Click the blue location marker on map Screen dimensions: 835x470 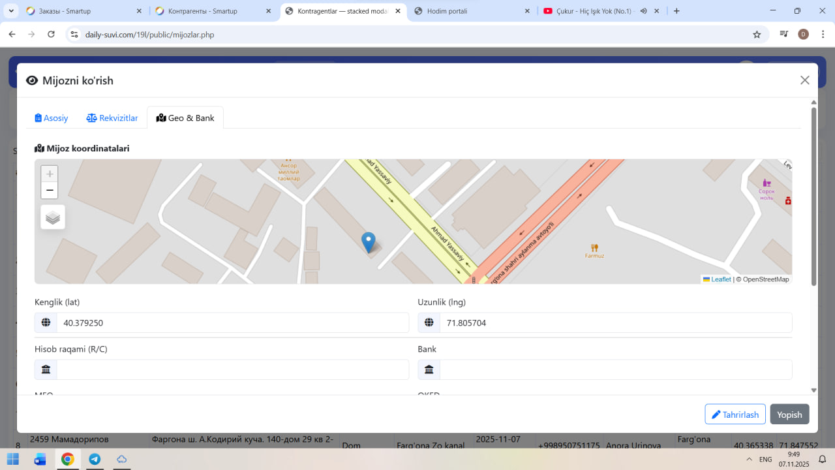click(x=369, y=242)
